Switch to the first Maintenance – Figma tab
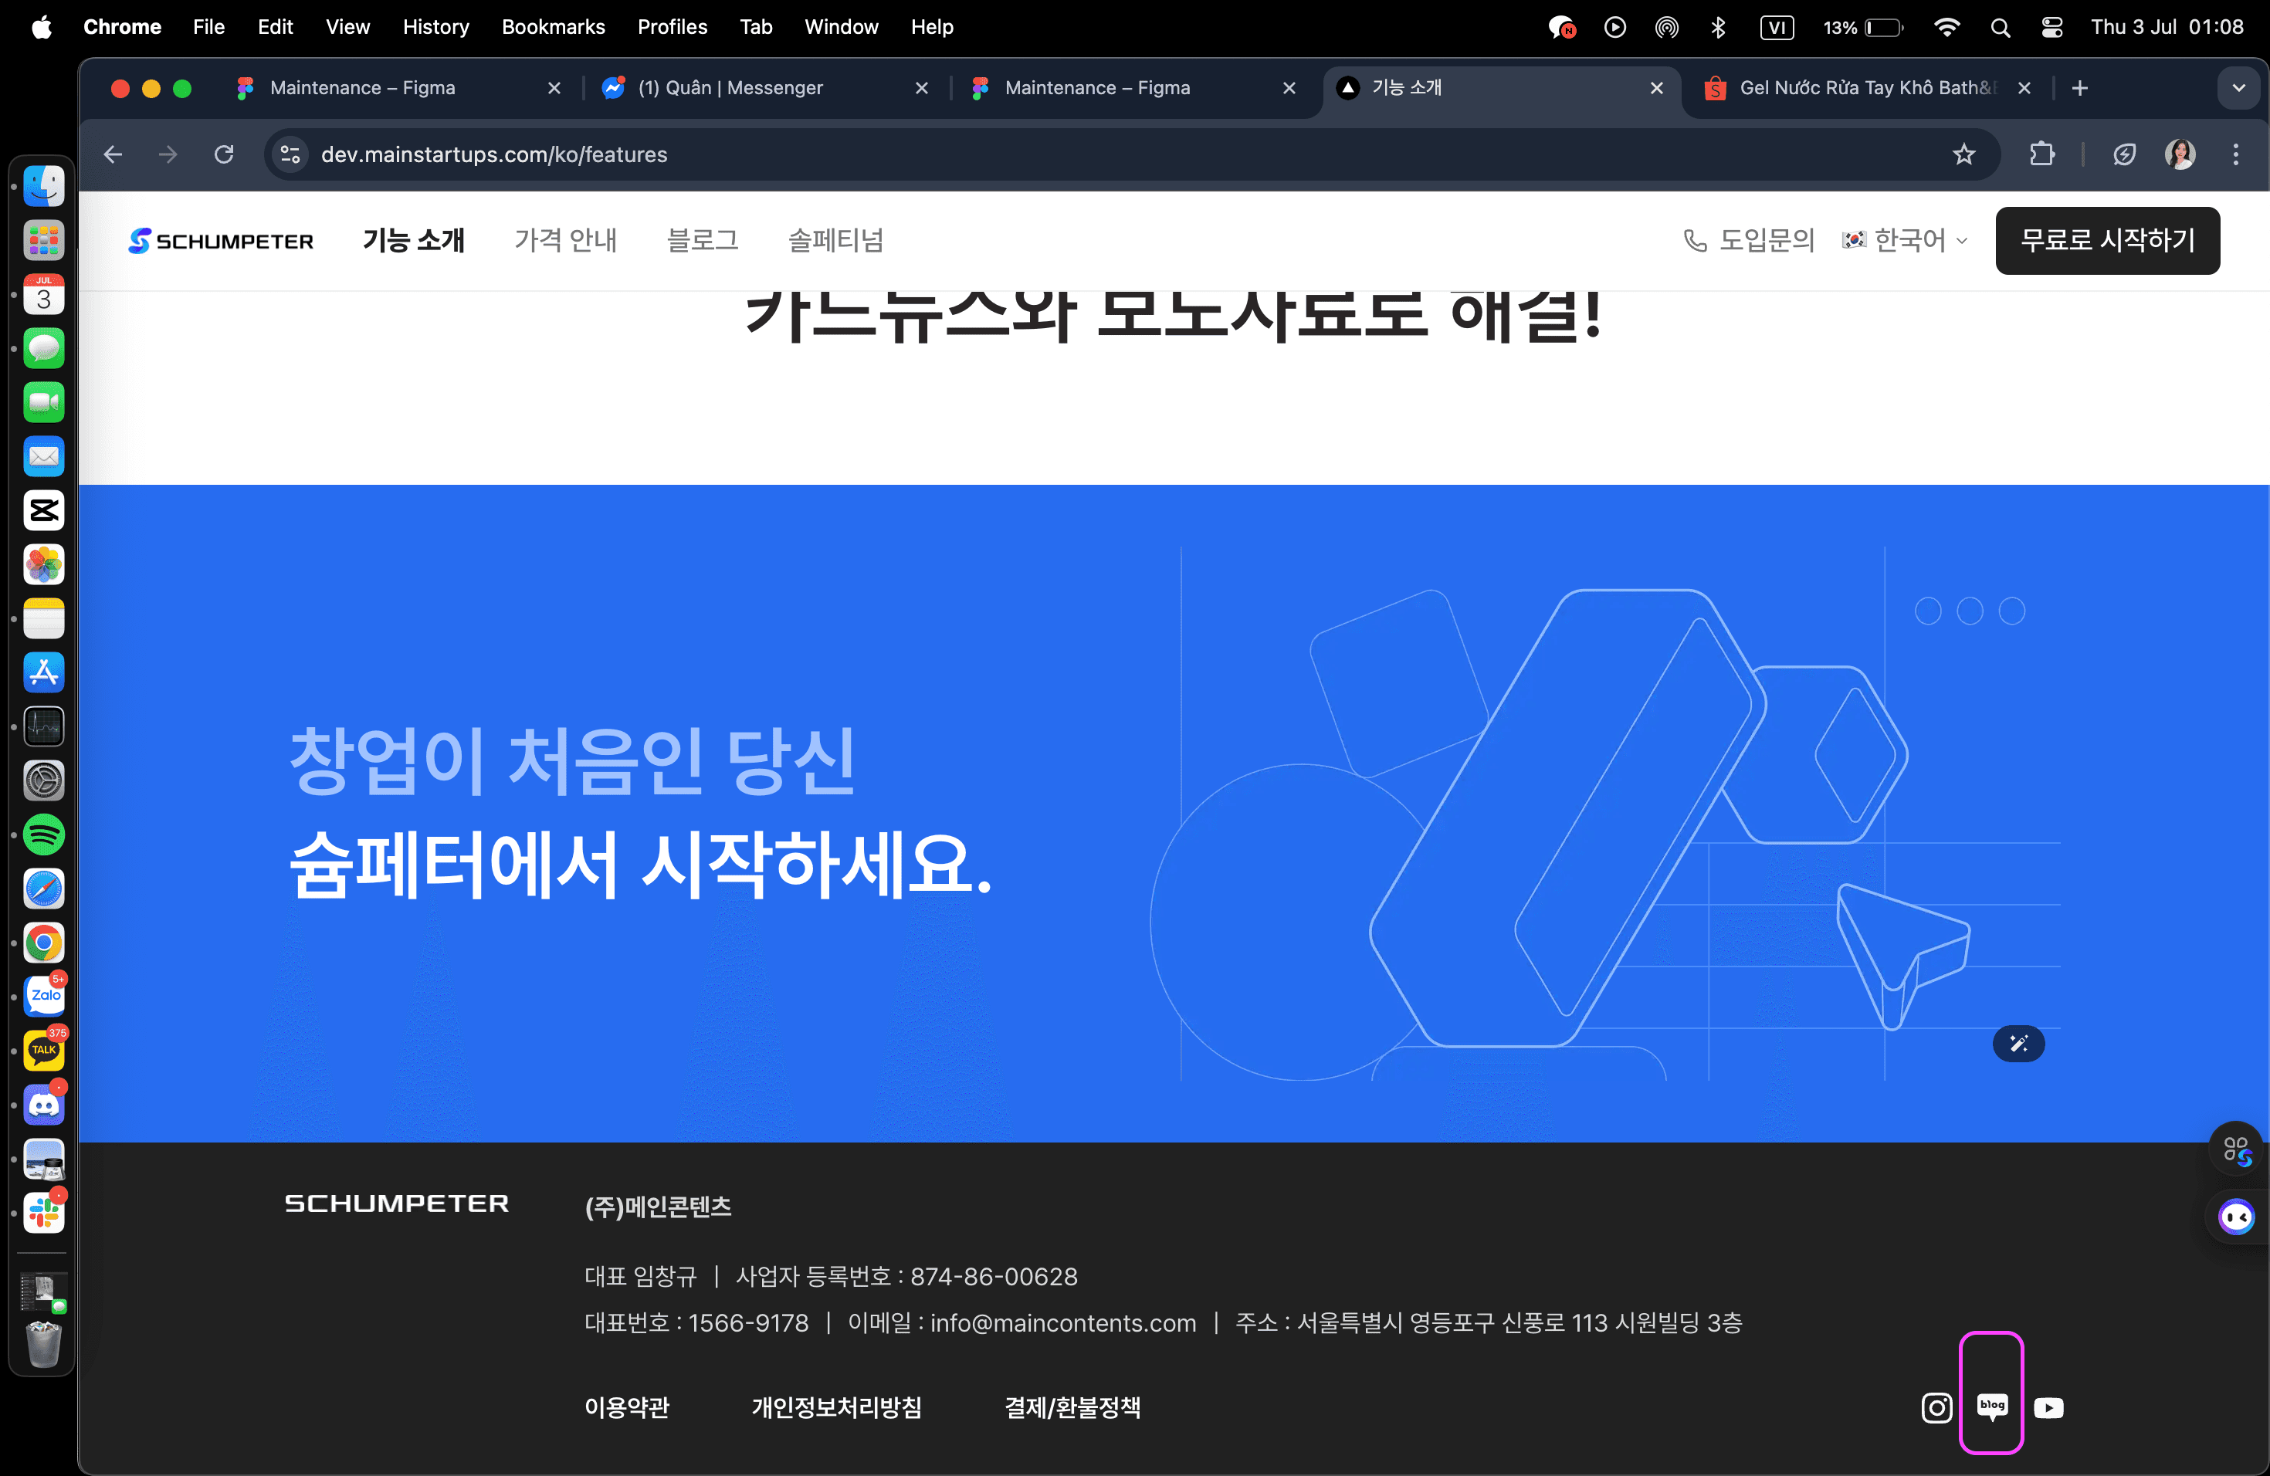The height and width of the screenshot is (1476, 2270). point(398,88)
